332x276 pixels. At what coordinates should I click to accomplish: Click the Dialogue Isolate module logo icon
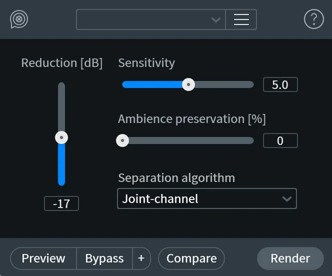19,19
